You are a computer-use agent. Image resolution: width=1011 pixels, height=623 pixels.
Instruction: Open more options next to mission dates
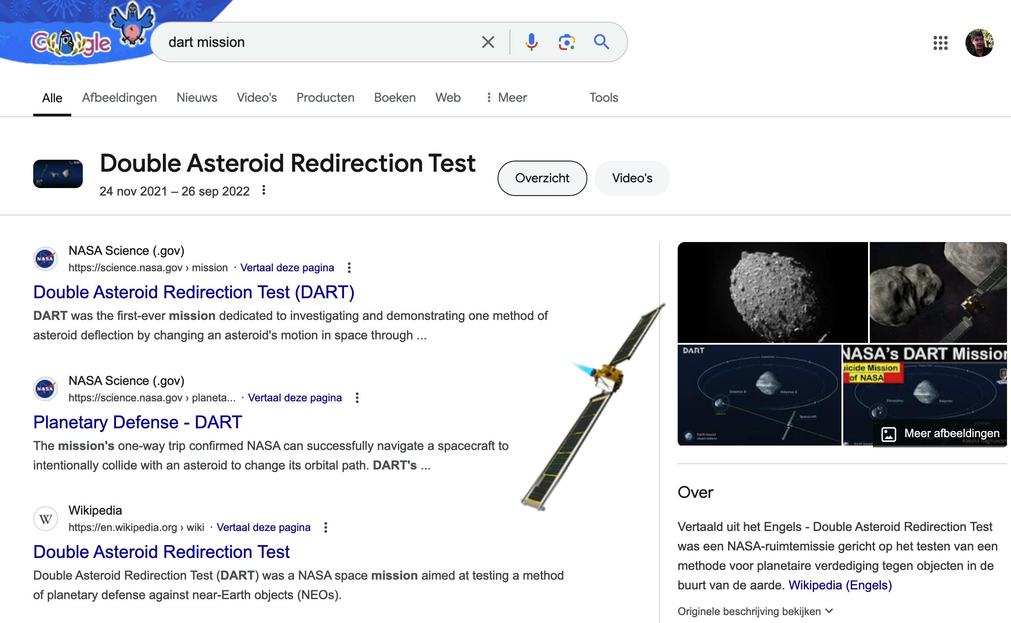264,190
